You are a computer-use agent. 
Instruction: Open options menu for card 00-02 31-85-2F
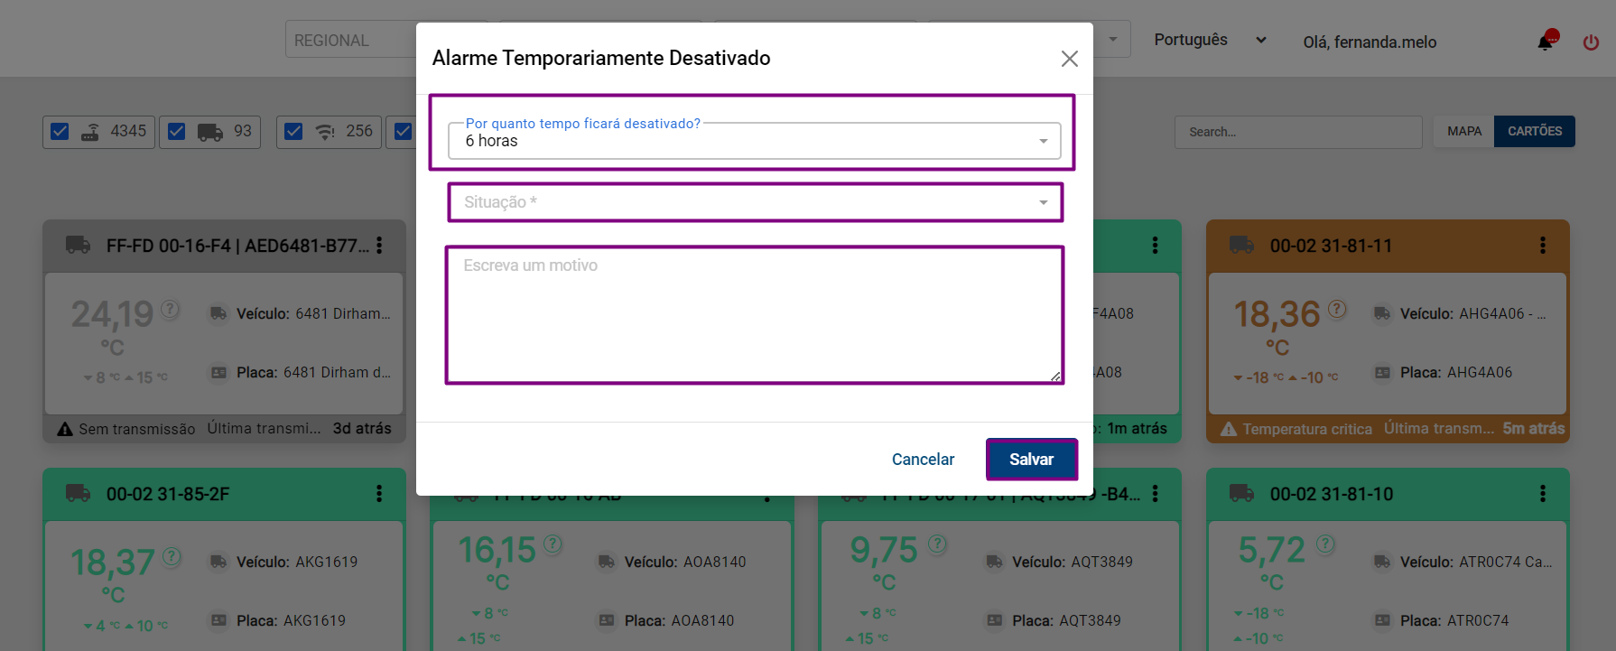pos(379,494)
